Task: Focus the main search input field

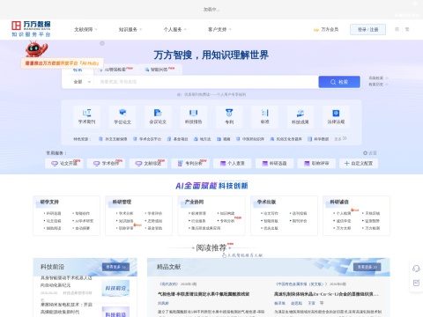Action: (205, 82)
